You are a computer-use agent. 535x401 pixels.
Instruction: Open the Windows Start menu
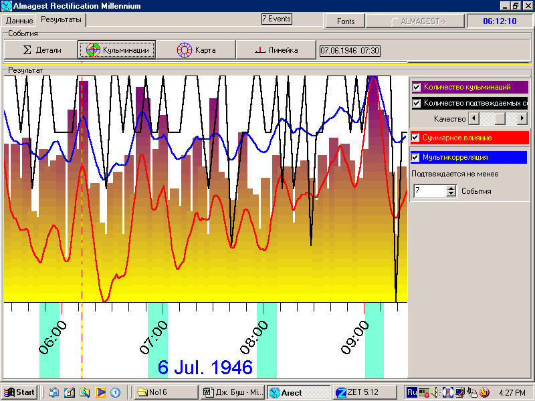coord(20,392)
